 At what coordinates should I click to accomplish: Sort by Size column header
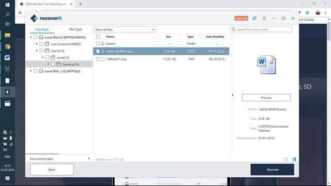168,37
